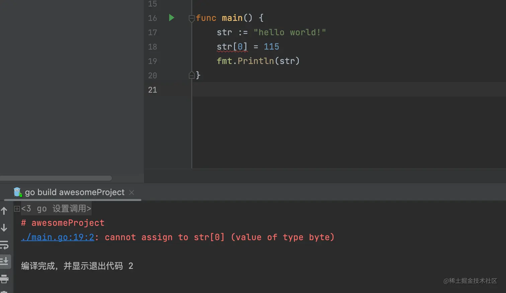Click the number 115 in the code

(x=271, y=47)
